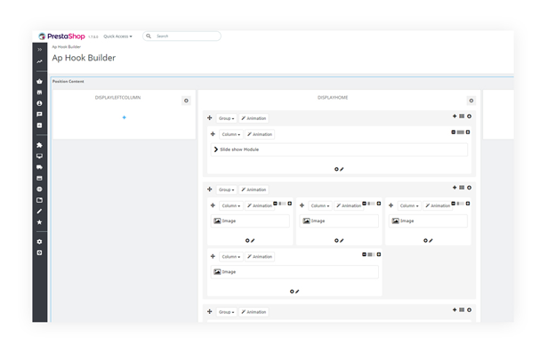Open the settings gear in sidebar
The width and height of the screenshot is (548, 353).
(x=39, y=242)
